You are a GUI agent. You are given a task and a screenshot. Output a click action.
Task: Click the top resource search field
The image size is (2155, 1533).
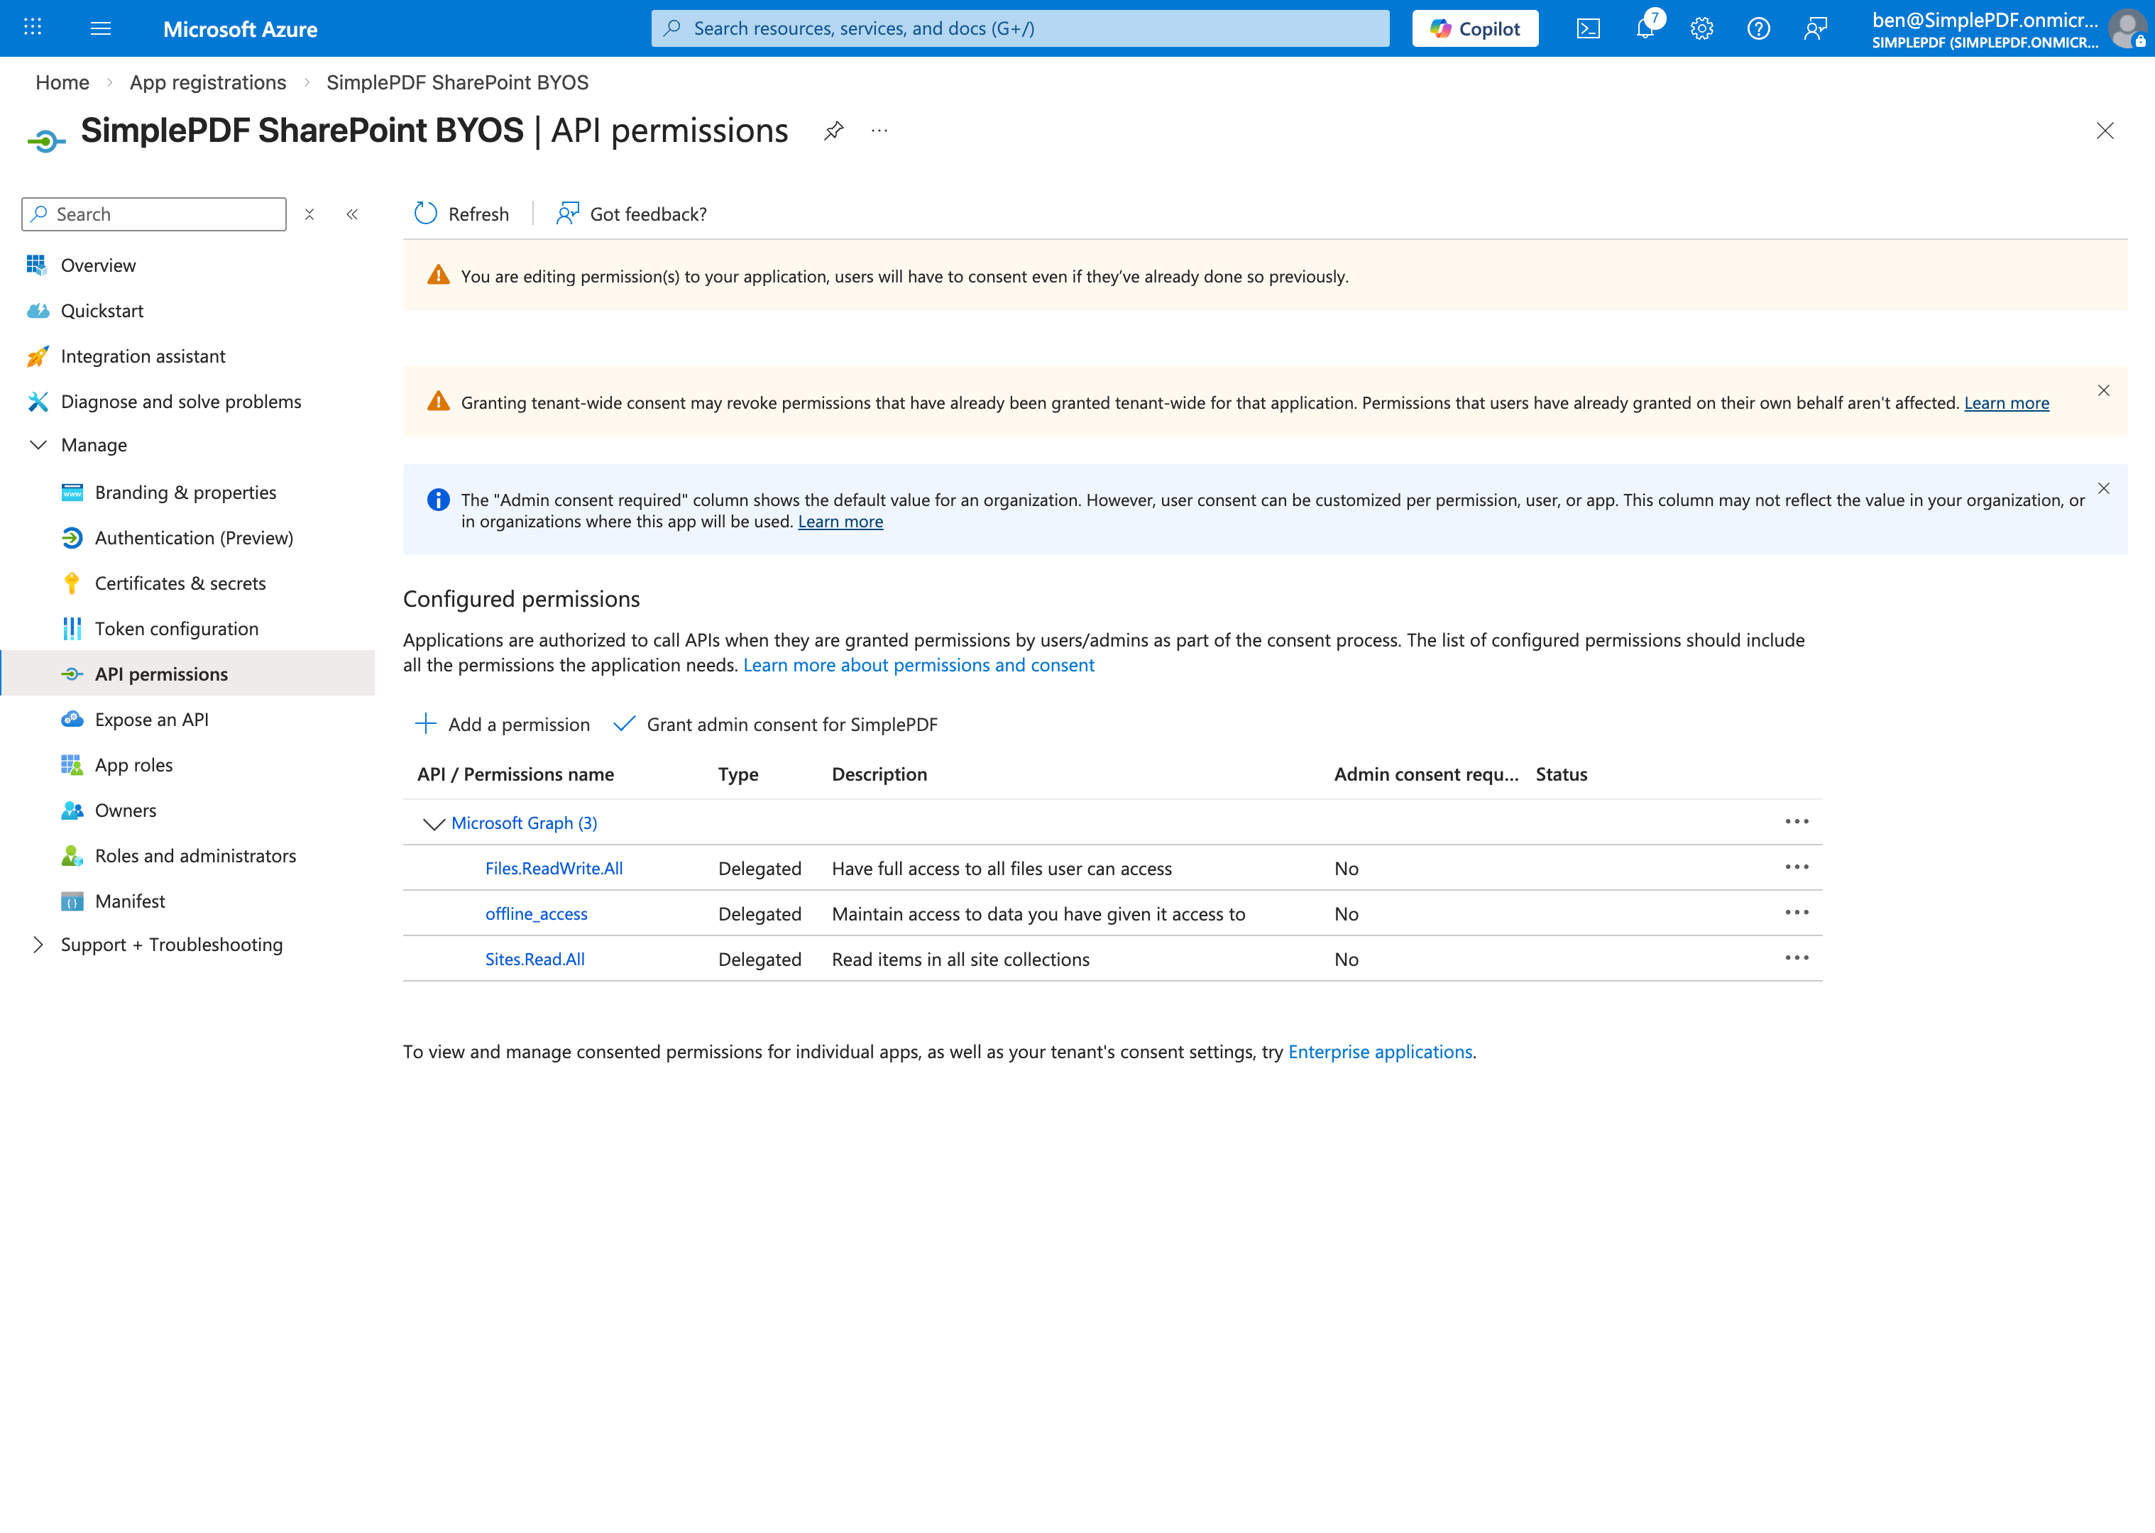(1019, 28)
